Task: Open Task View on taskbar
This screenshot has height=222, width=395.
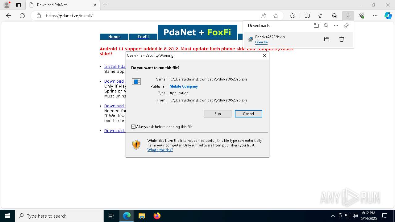Action: click(x=111, y=216)
